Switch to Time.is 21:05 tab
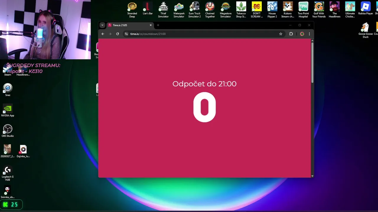Screen dimensions: 378x212 click(x=130, y=25)
